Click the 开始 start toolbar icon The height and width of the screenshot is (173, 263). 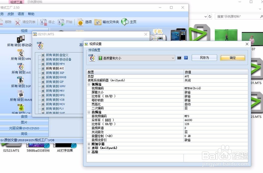[61, 22]
